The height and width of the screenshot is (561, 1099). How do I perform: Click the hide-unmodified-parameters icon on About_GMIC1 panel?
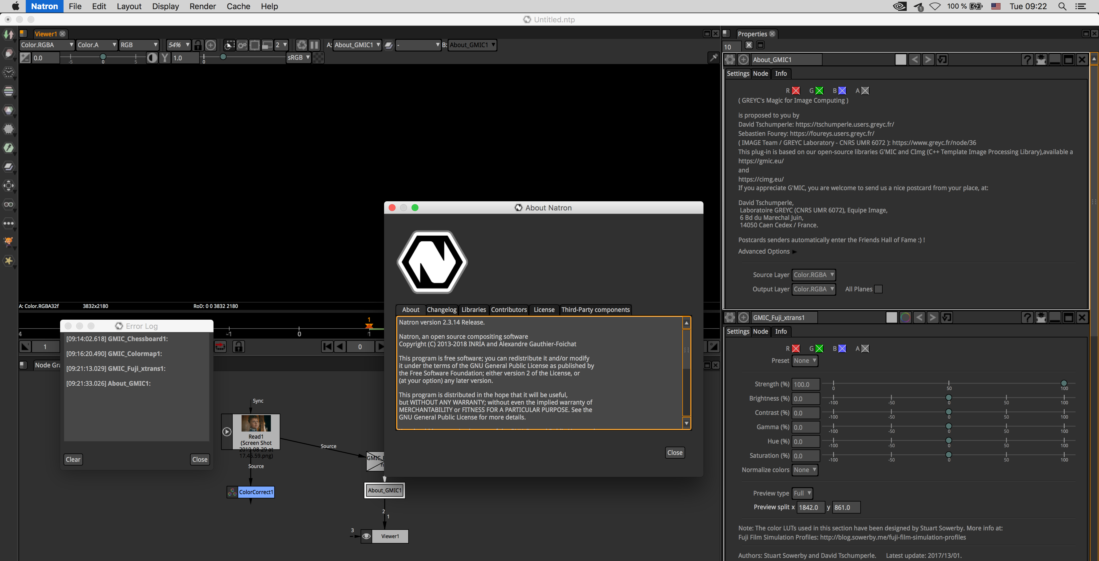coord(1041,60)
